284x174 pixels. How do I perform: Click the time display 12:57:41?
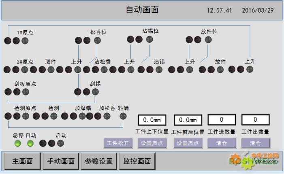coord(219,10)
